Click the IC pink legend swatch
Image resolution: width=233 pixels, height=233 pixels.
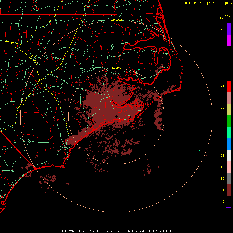229,167
